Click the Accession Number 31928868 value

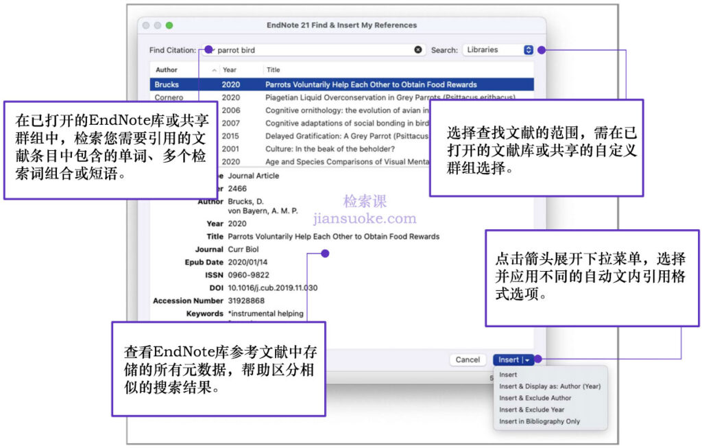point(246,300)
